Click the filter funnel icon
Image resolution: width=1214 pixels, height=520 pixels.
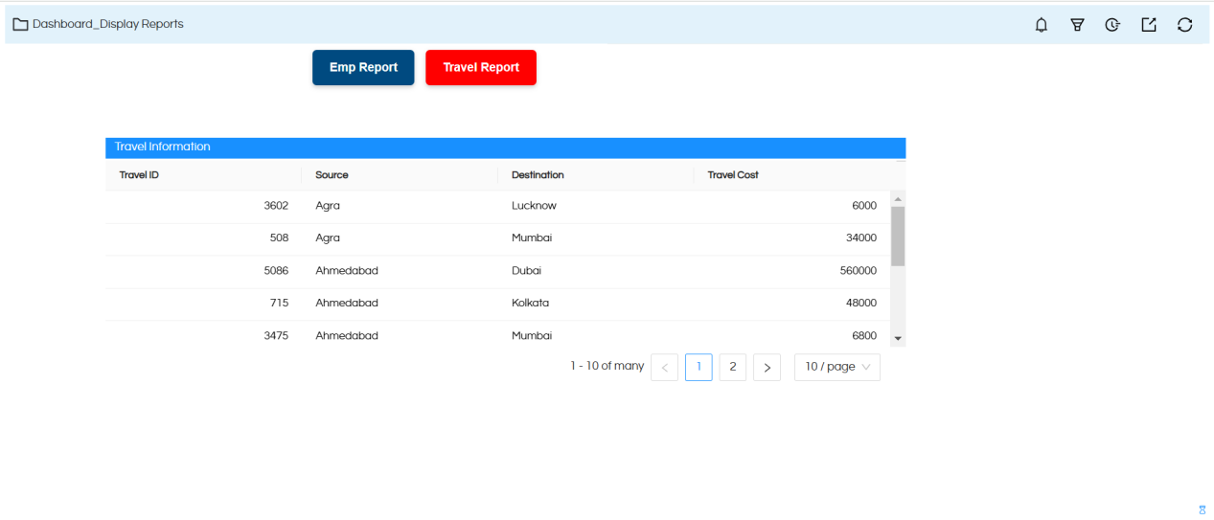point(1077,25)
